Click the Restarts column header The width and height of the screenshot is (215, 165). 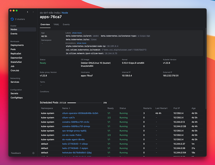[147, 108]
